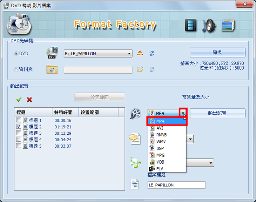Click the 持續時間 column header
Image resolution: width=256 pixels, height=202 pixels.
tap(66, 112)
